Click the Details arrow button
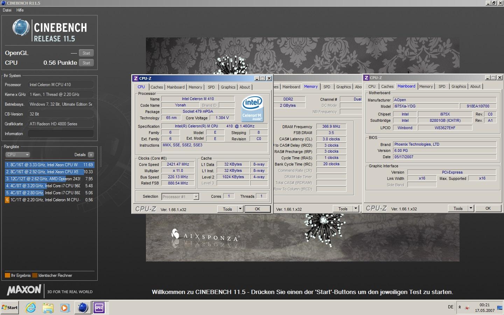The width and height of the screenshot is (504, 315). (x=91, y=154)
